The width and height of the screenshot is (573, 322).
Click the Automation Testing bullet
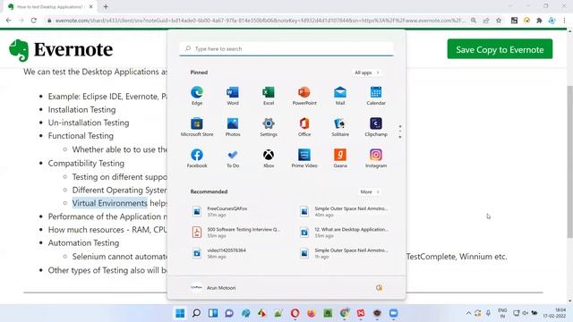click(83, 242)
